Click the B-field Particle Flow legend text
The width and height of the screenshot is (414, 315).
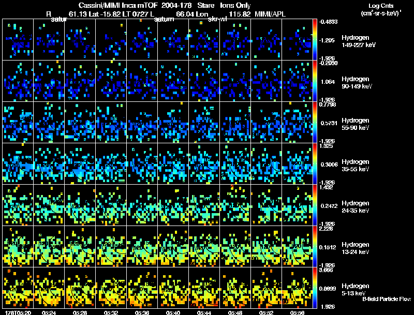tap(386, 299)
